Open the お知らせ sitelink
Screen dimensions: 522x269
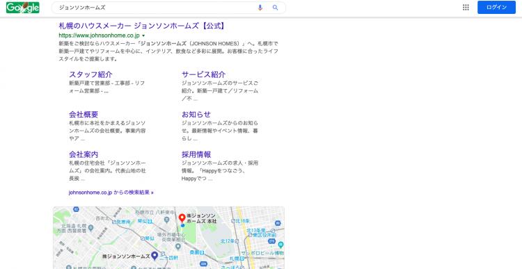click(x=196, y=115)
